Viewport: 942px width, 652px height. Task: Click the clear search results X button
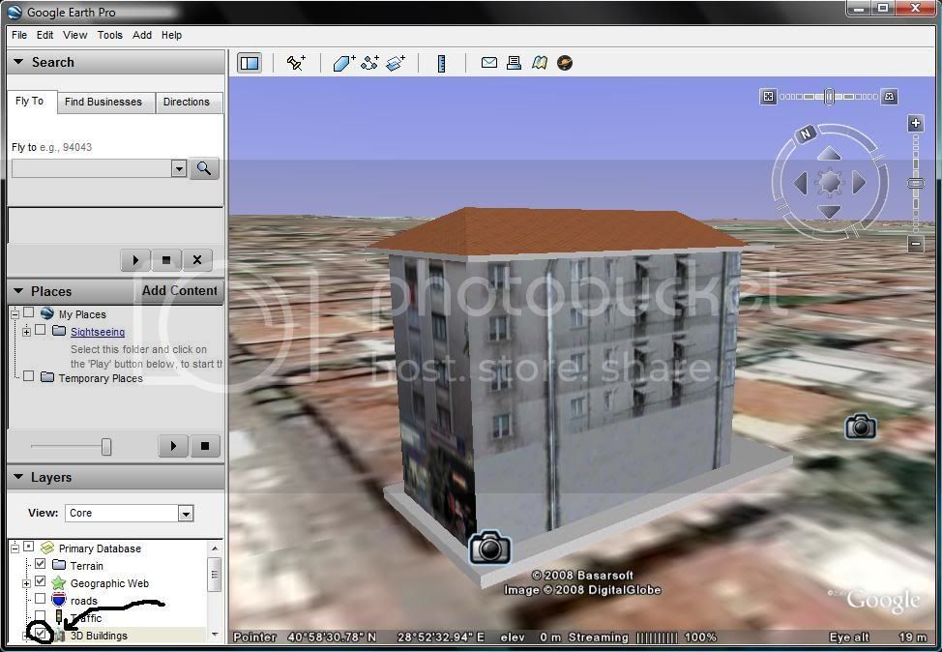(x=197, y=260)
